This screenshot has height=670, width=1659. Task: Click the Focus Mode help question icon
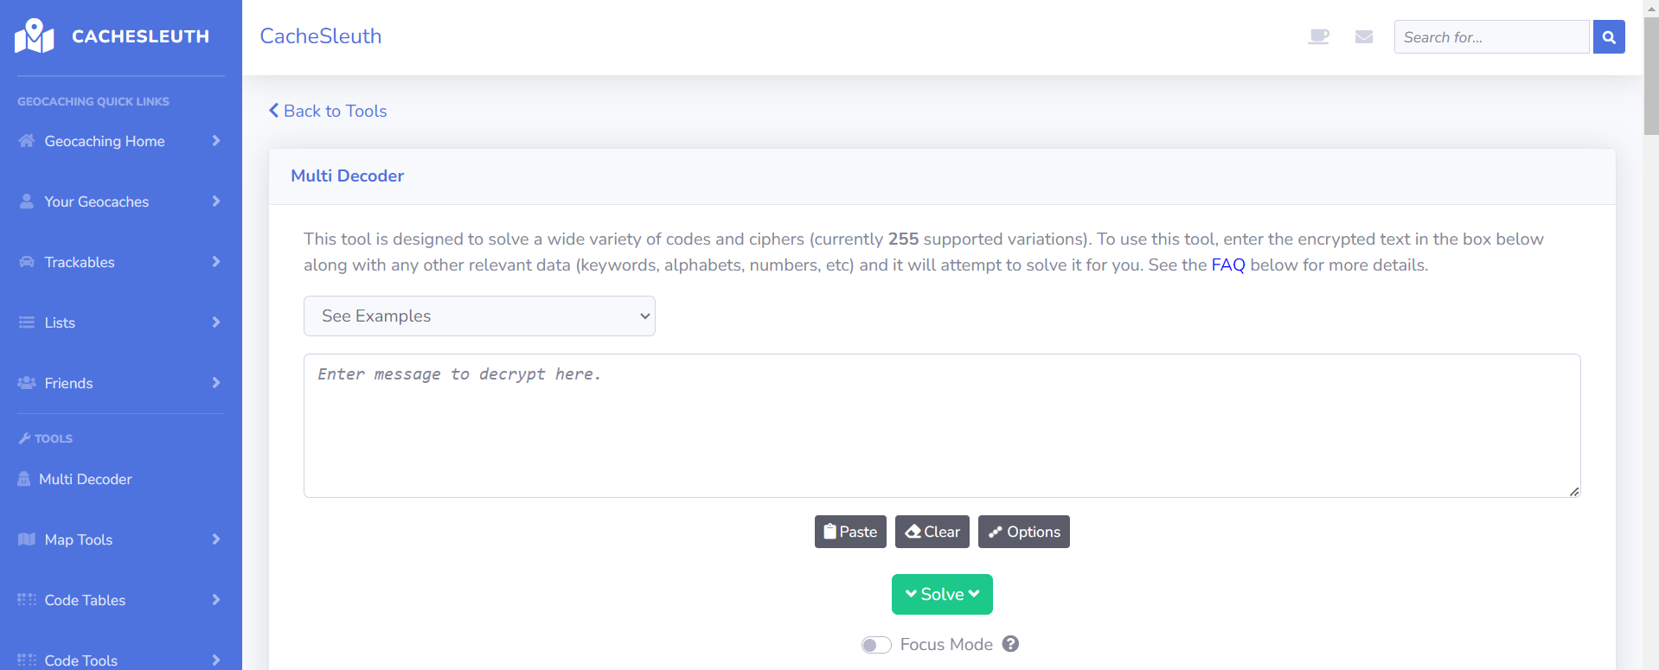[x=1010, y=644]
